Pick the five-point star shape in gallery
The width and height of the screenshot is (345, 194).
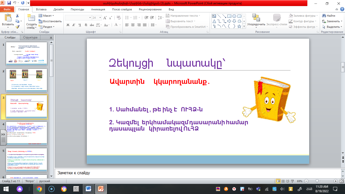click(239, 26)
